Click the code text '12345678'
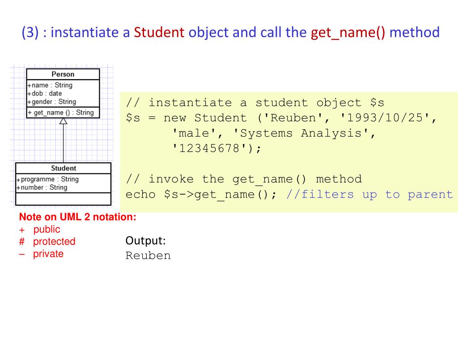 (x=209, y=148)
